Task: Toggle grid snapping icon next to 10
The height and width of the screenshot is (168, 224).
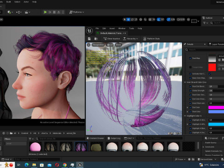Action: tap(150, 20)
